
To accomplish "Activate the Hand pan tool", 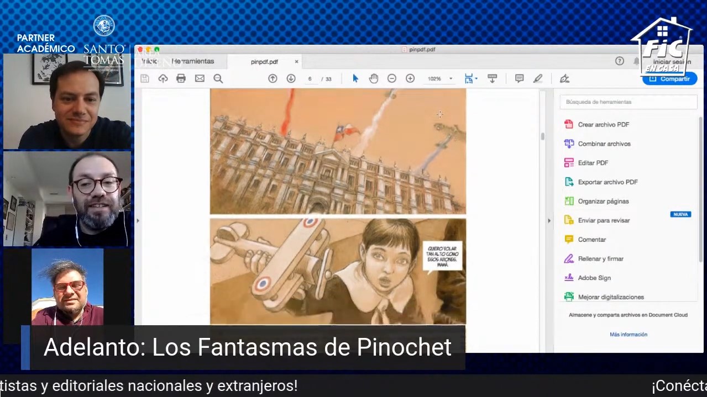I will click(x=374, y=78).
